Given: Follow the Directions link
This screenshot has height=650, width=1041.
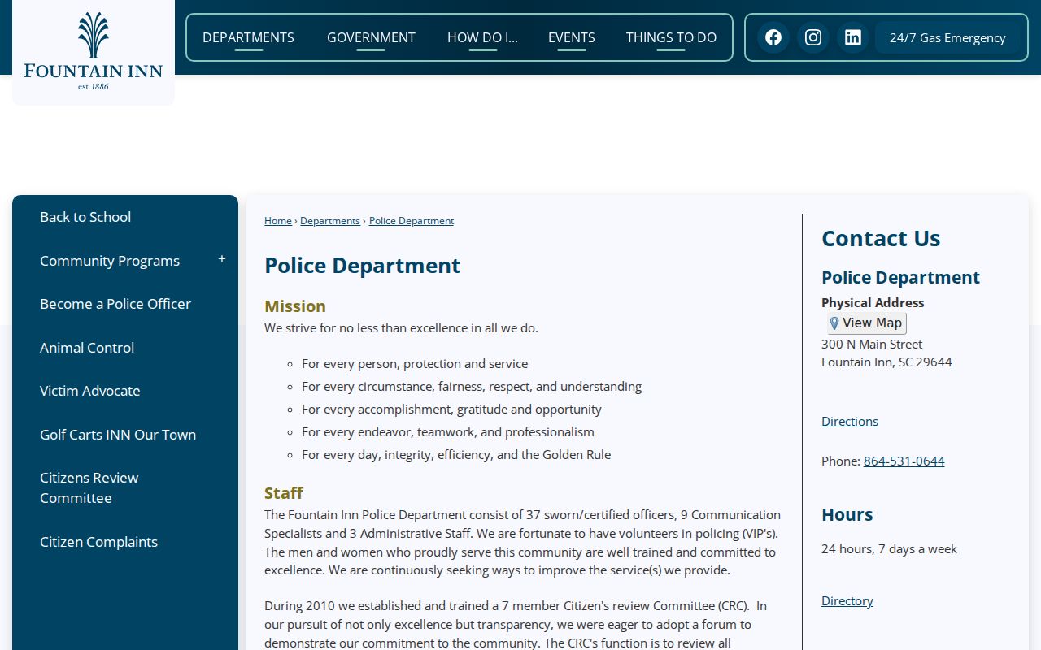Looking at the screenshot, I should pos(850,421).
